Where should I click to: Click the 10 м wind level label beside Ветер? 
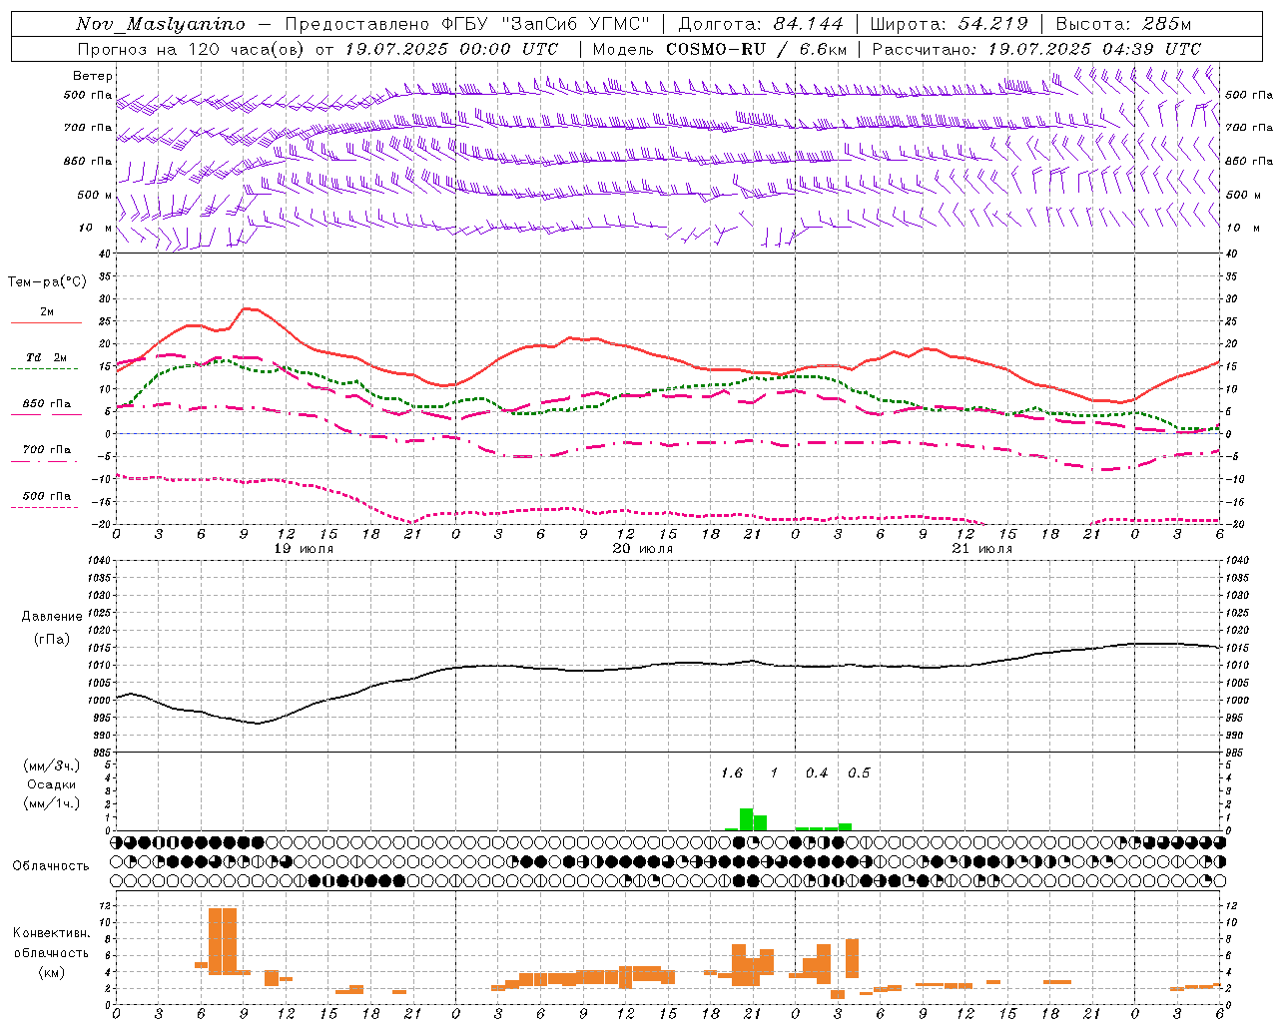point(97,228)
